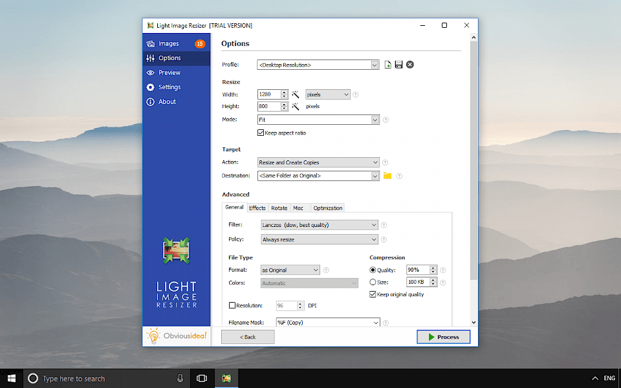Click the Light Image Resizer sidebar logo
Image resolution: width=621 pixels, height=388 pixels.
tap(176, 251)
